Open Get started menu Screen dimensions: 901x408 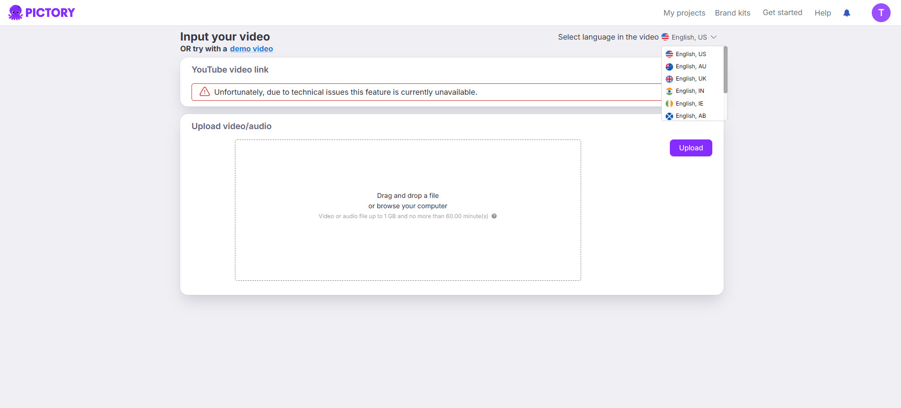pyautogui.click(x=782, y=13)
